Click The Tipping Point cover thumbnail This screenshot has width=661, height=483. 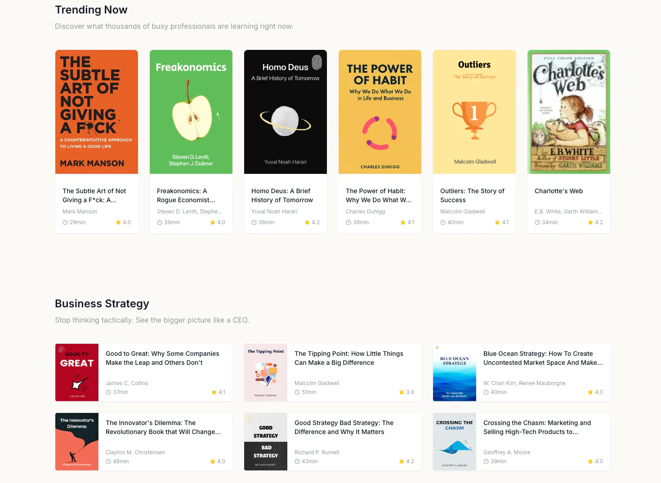[x=266, y=372]
